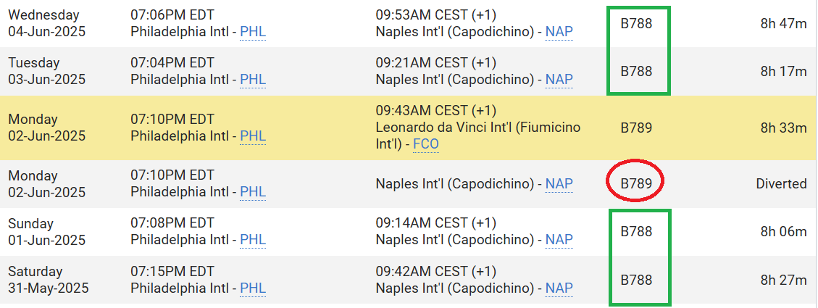The width and height of the screenshot is (818, 308).
Task: Click PHL airport code for Tuesday 03-Jun-2025
Action: pos(253,80)
